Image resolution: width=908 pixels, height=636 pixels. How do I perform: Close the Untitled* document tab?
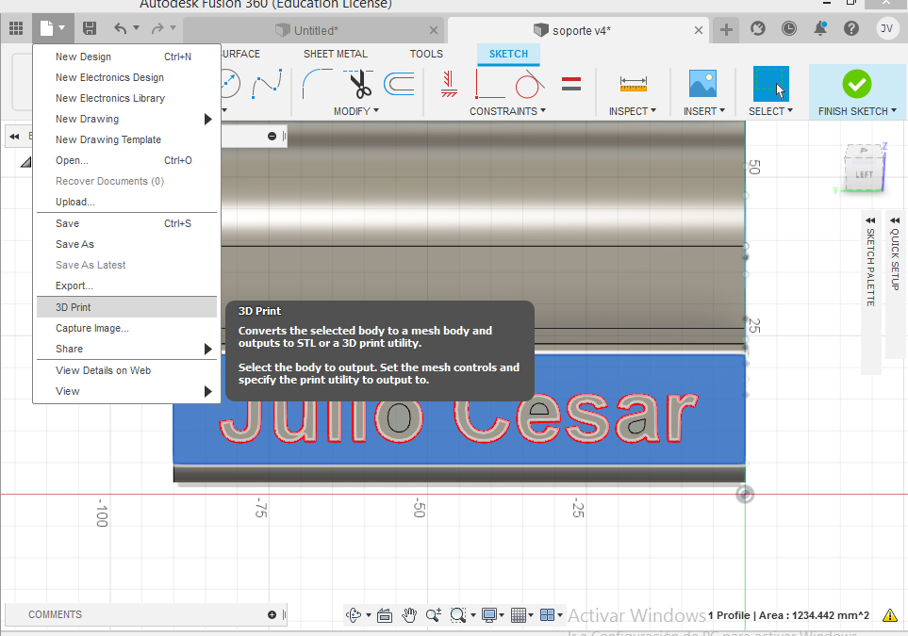(x=434, y=30)
